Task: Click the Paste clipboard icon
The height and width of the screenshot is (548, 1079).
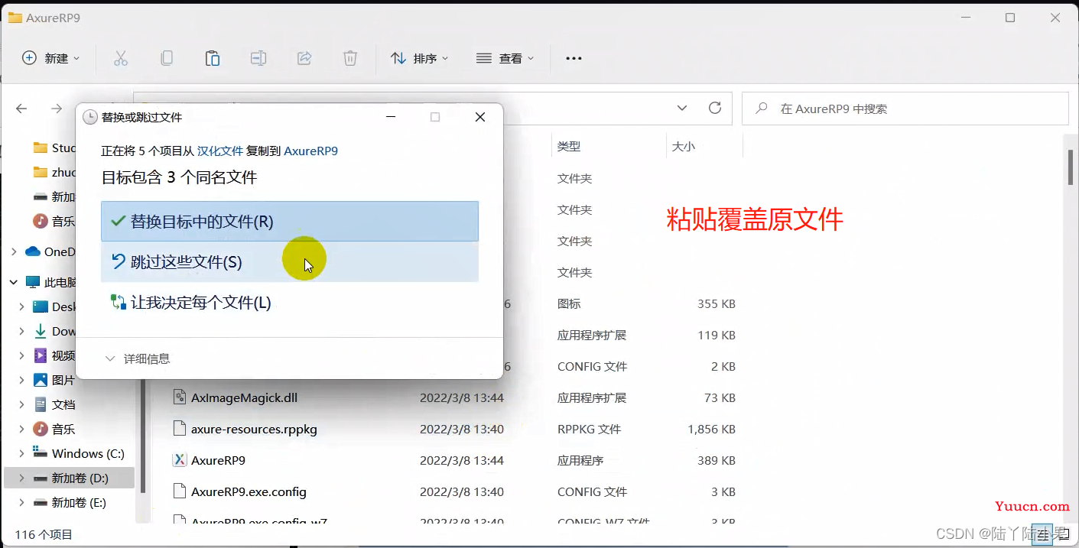Action: point(213,58)
